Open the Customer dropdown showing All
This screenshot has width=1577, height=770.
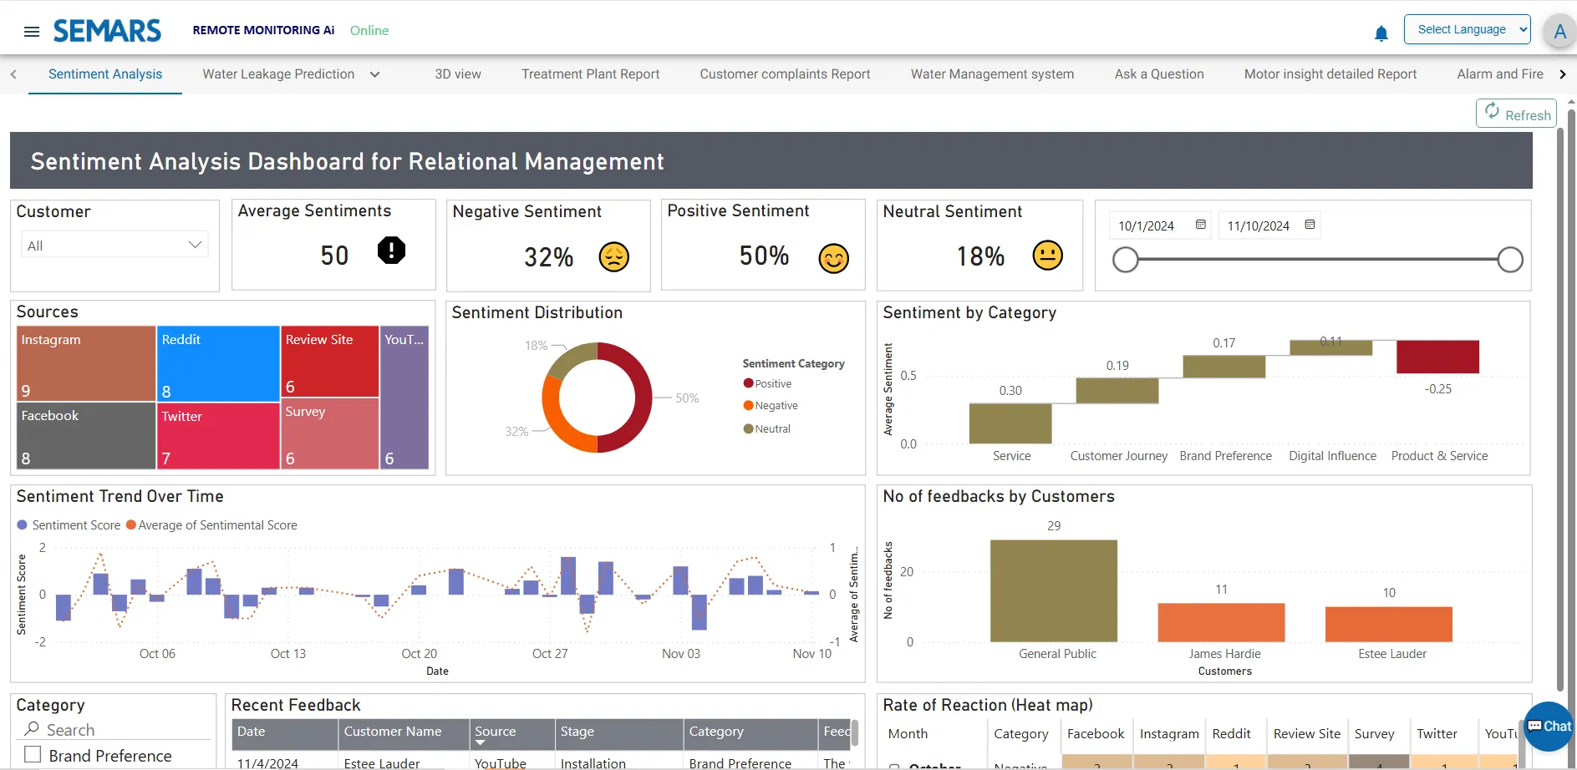(x=114, y=245)
